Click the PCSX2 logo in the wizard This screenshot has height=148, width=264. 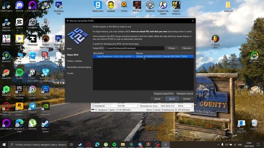(78, 36)
